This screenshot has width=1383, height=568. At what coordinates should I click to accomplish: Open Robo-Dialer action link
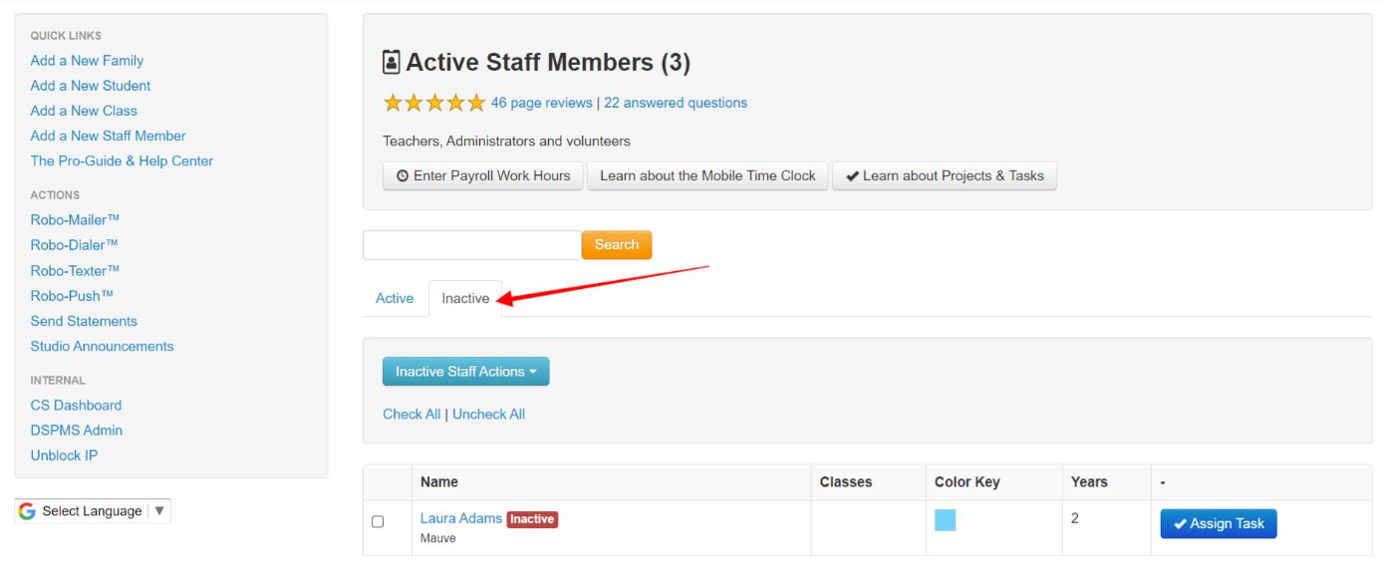75,244
